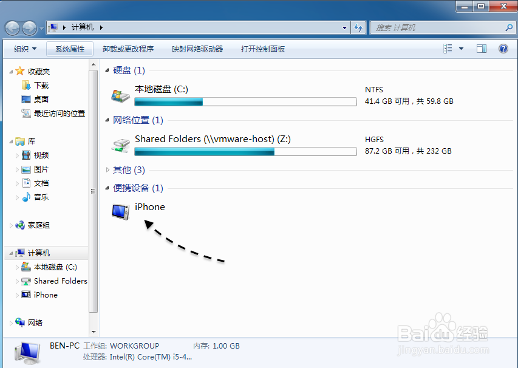Select 库 in navigation pane
This screenshot has width=518, height=368.
point(32,141)
